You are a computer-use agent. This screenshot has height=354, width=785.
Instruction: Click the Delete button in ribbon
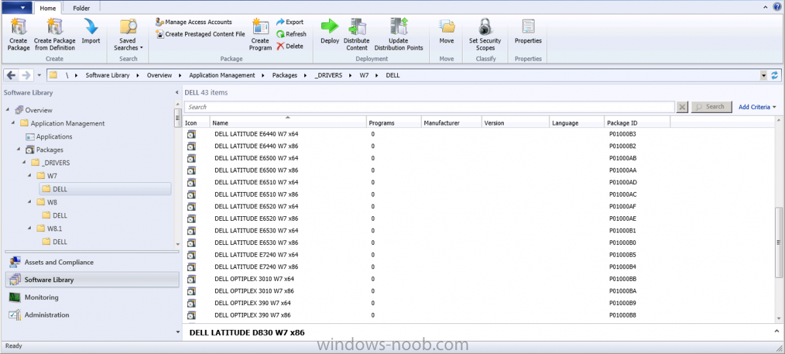tap(290, 46)
